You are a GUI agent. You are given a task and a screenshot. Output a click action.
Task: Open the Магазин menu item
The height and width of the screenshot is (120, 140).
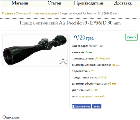(x=20, y=3)
